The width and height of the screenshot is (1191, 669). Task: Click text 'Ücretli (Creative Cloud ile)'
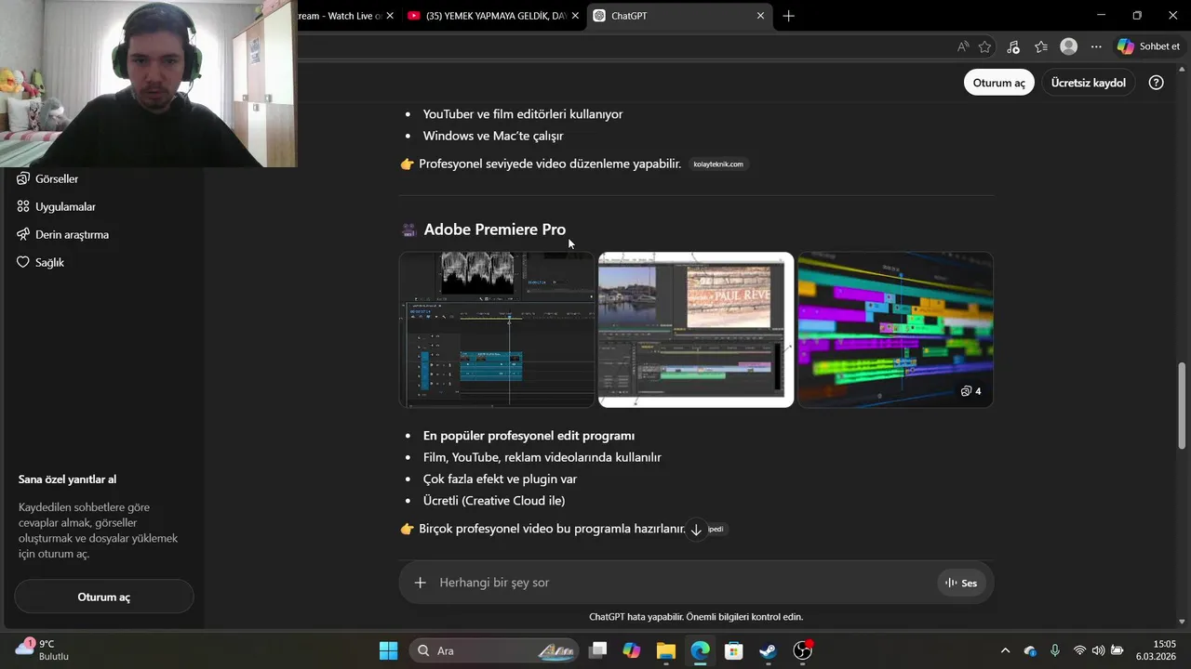pyautogui.click(x=494, y=501)
